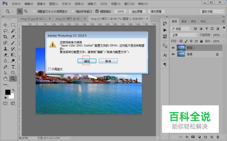This screenshot has height=141, width=227.
Task: Check 不再显示 in the dialog
Action: tap(50, 69)
